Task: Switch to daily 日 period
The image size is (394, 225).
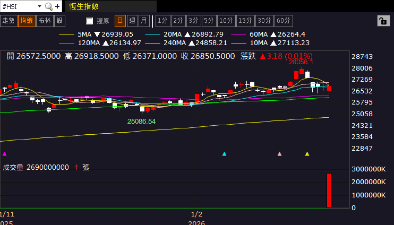Action: click(120, 21)
